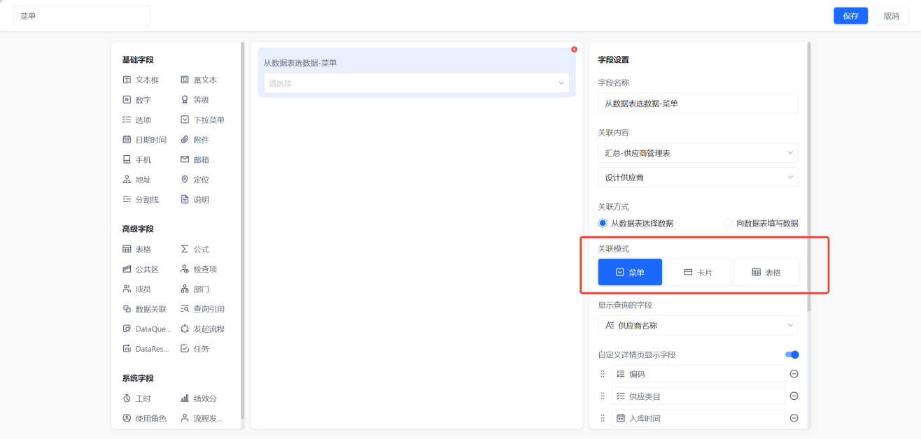Viewport: 921px width, 439px height.
Task: Add the 选项 options field
Action: tap(136, 120)
